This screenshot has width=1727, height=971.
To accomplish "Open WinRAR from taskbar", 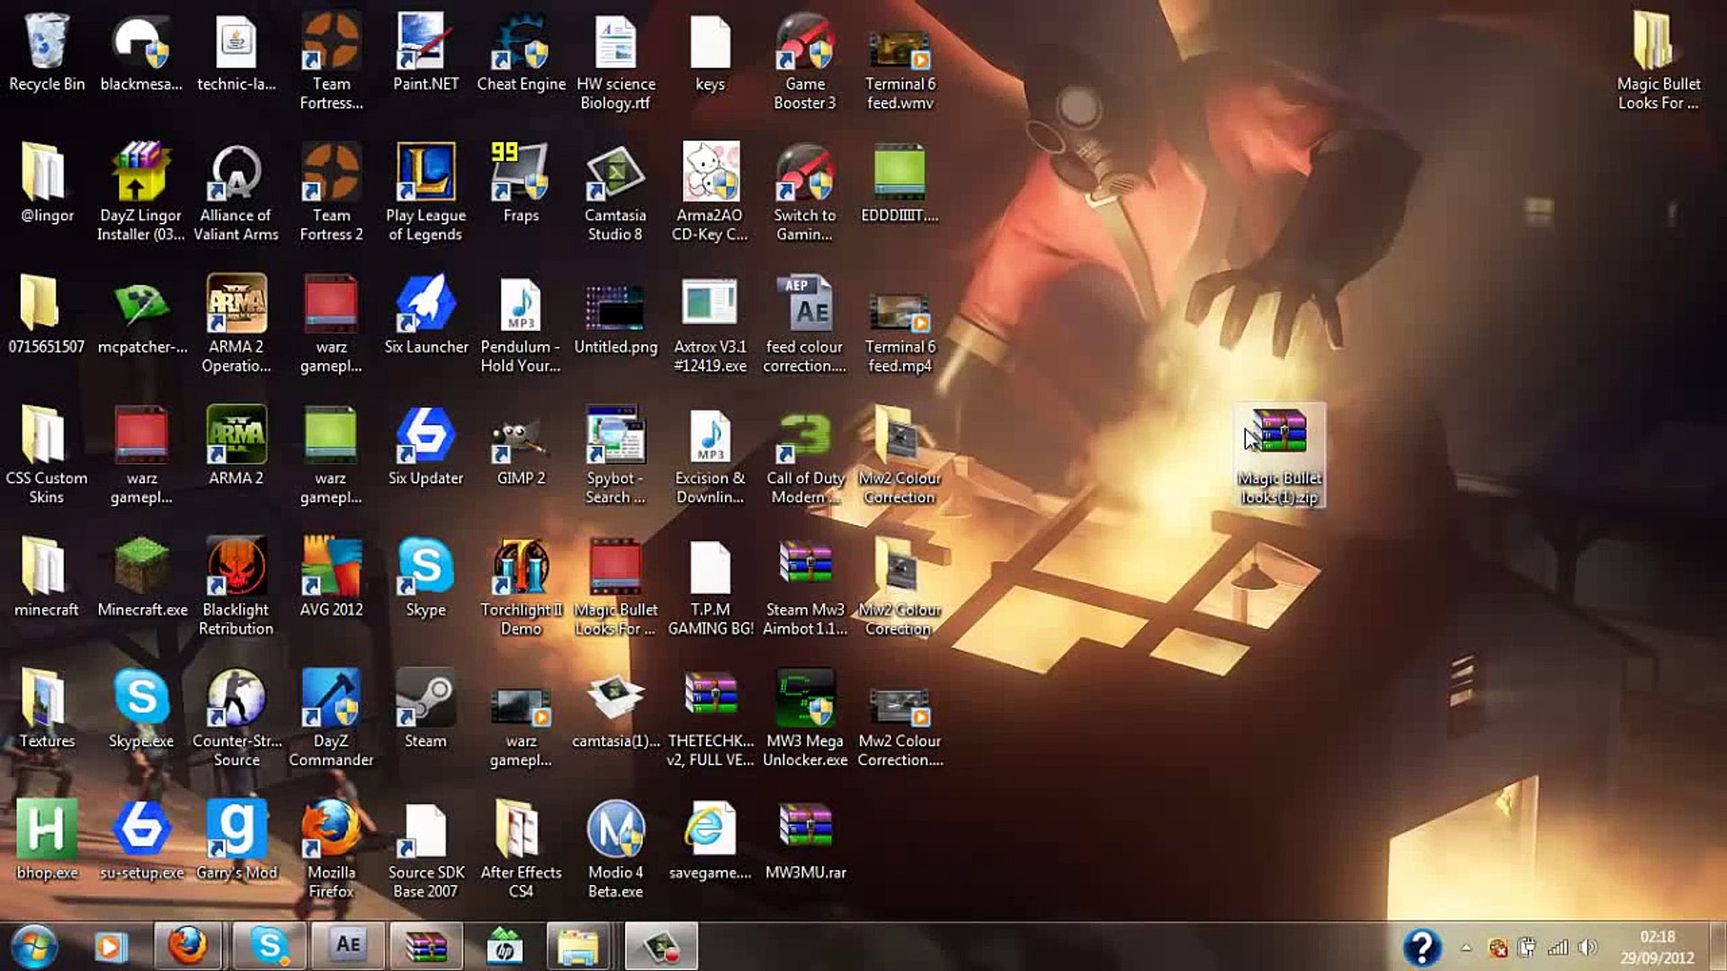I will coord(427,945).
